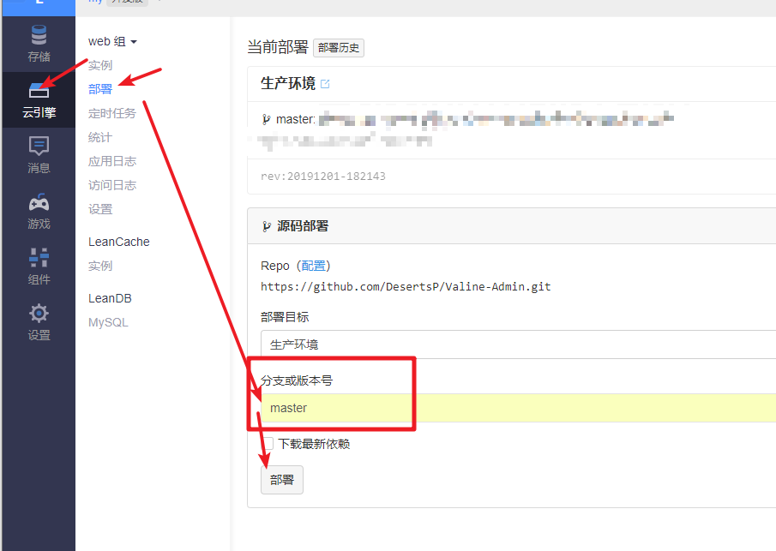Click the branch icon next to master

pos(267,119)
